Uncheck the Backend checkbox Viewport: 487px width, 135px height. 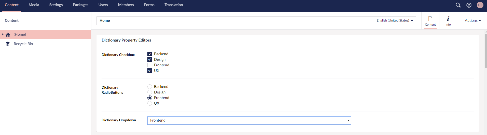pyautogui.click(x=150, y=54)
